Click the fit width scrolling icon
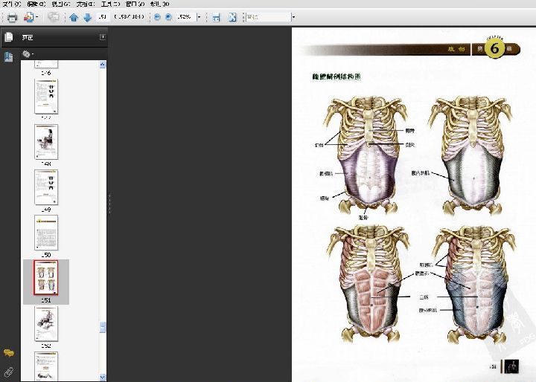The width and height of the screenshot is (536, 382). (216, 17)
